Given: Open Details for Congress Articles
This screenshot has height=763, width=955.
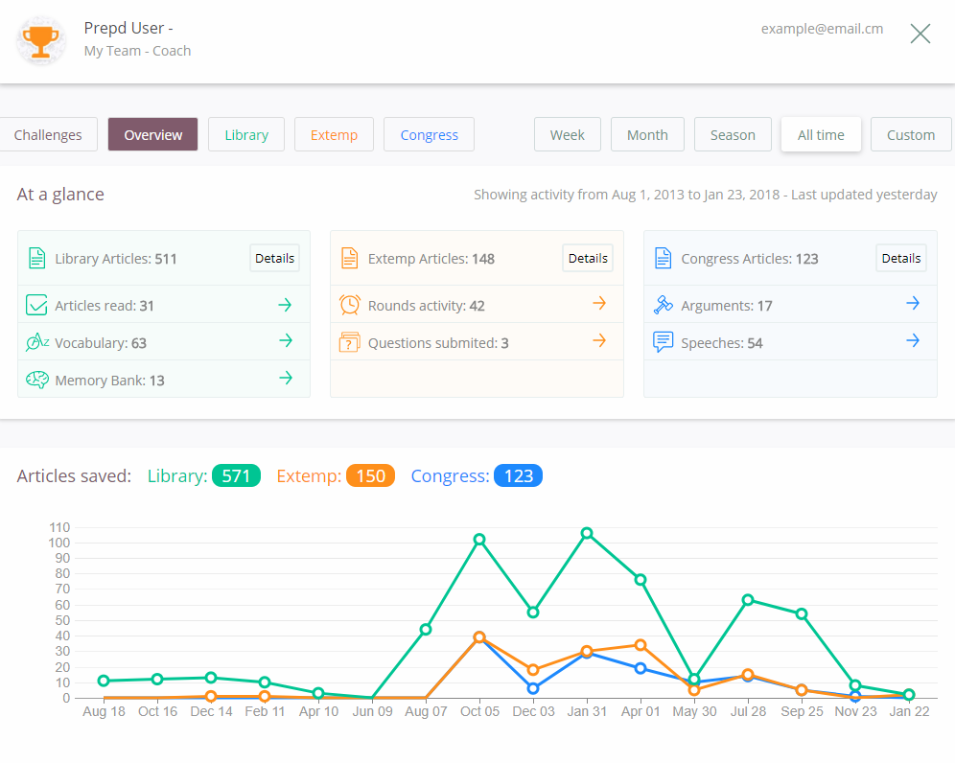Looking at the screenshot, I should pyautogui.click(x=900, y=258).
